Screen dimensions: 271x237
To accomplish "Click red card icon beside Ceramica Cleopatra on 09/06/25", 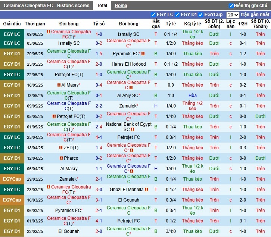I will (49, 32).
